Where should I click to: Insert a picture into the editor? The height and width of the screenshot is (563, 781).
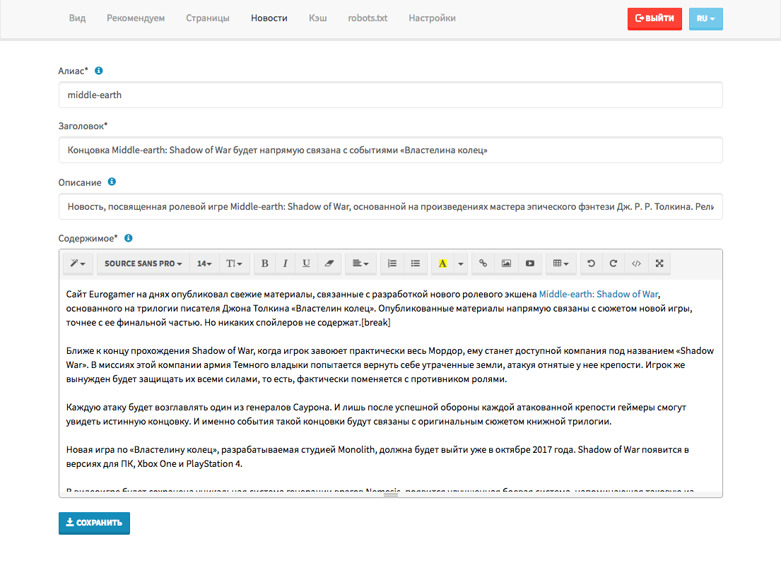[506, 263]
